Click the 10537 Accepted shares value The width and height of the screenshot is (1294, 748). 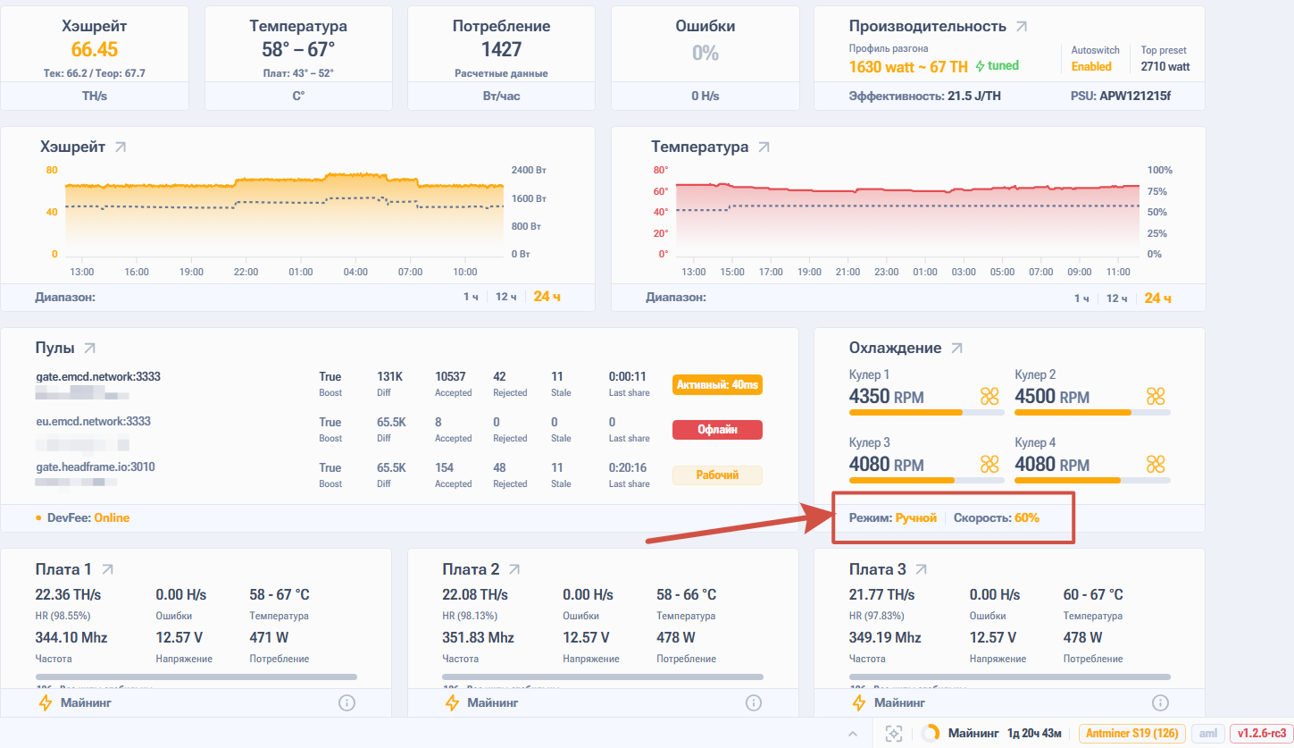click(x=450, y=376)
